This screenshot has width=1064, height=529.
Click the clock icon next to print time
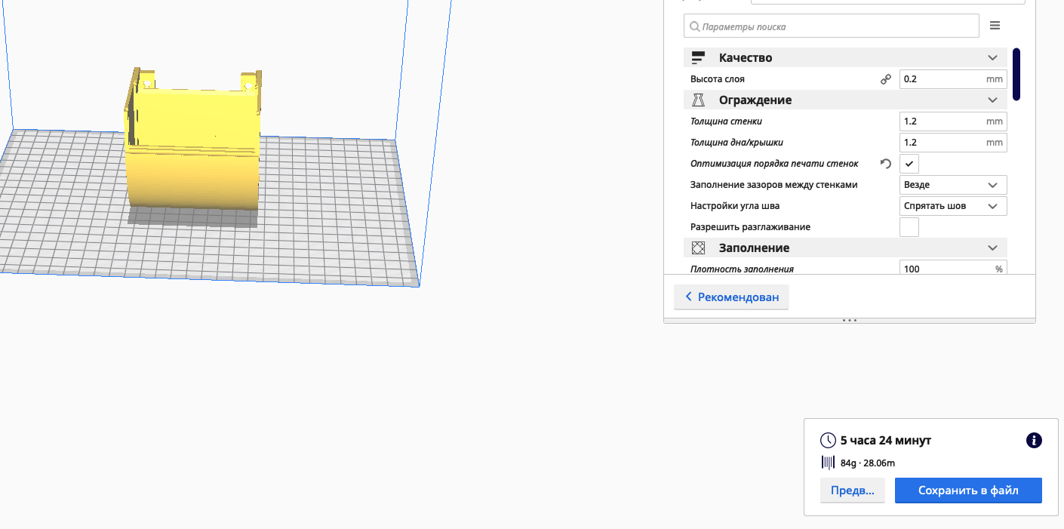coord(828,441)
